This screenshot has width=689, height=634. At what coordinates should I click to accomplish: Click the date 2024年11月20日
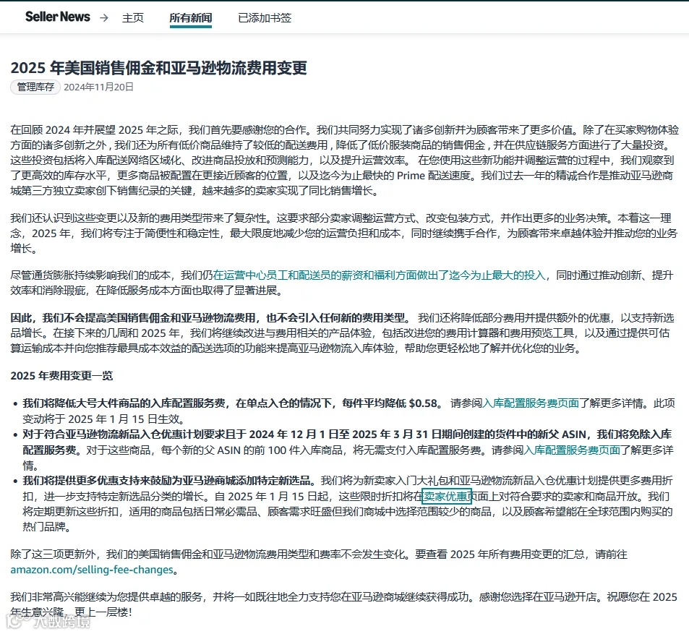pyautogui.click(x=98, y=87)
